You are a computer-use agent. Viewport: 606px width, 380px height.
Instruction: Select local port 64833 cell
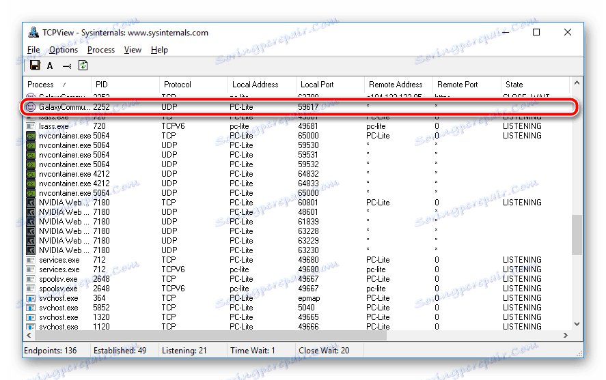tap(308, 184)
